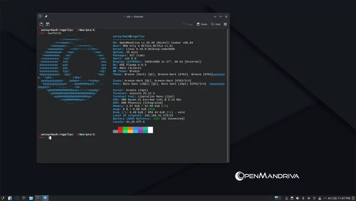The image size is (356, 201).
Task: Open the file manager from taskbar
Action: pos(31,198)
